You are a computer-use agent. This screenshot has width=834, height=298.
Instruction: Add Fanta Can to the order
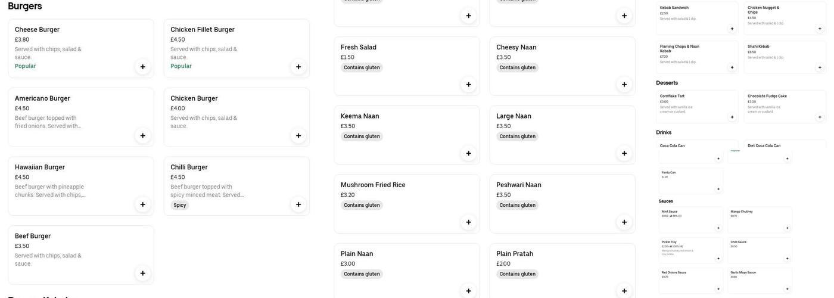coord(718,189)
